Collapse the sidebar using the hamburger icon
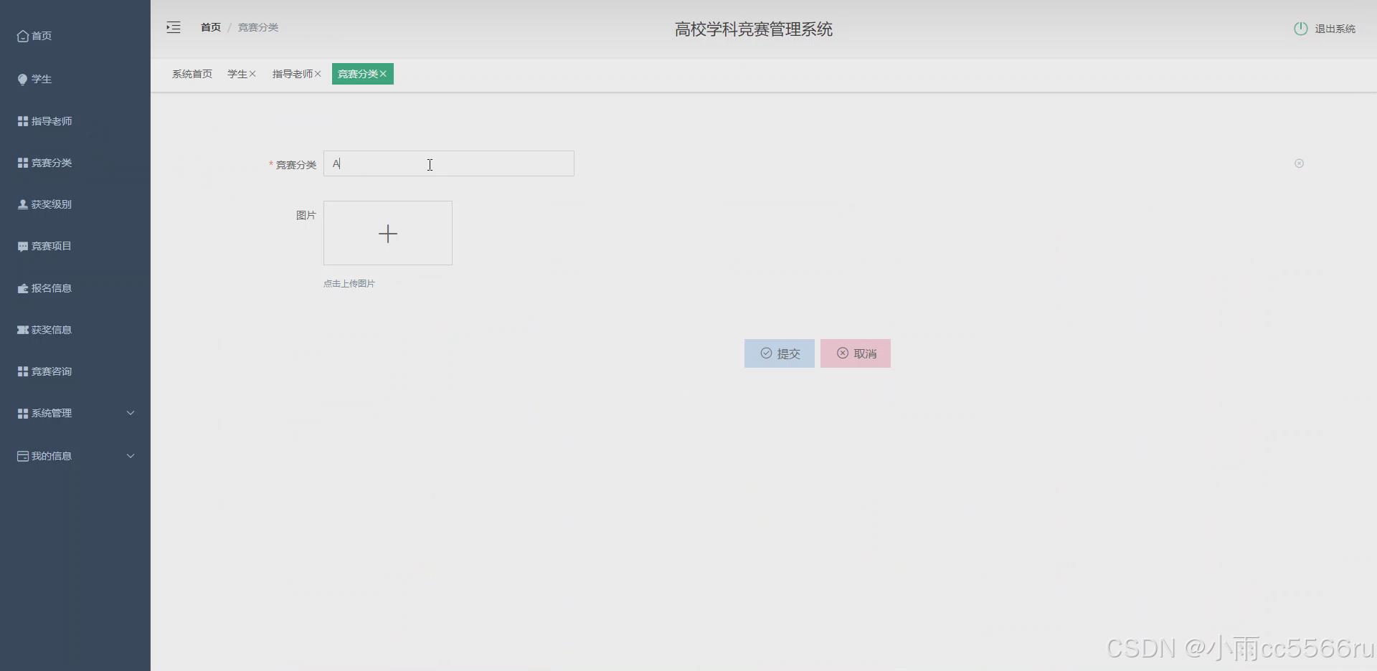The height and width of the screenshot is (671, 1377). [172, 27]
